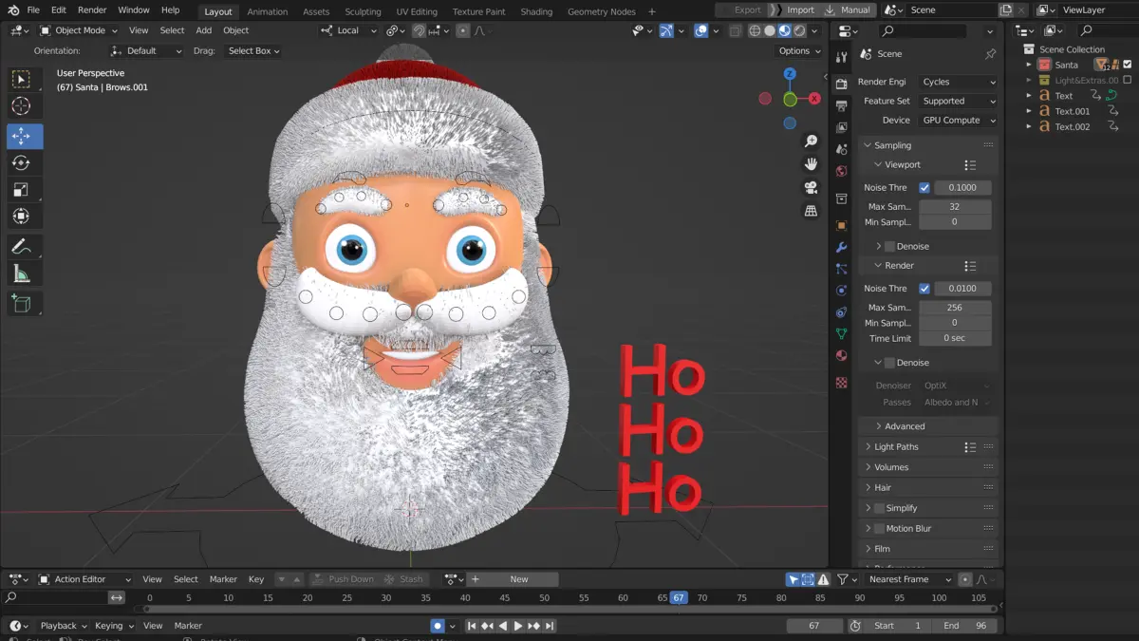Open the Render Engine Cycles dropdown
The image size is (1139, 641).
click(958, 83)
